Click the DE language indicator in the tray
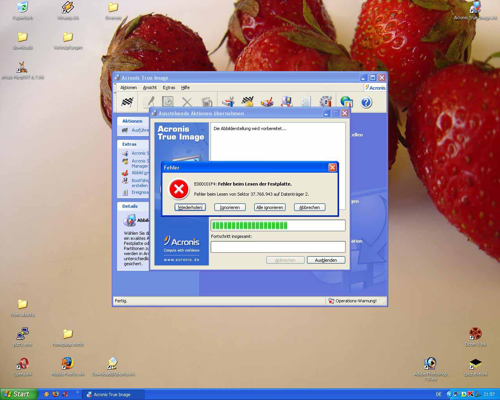 coord(439,394)
